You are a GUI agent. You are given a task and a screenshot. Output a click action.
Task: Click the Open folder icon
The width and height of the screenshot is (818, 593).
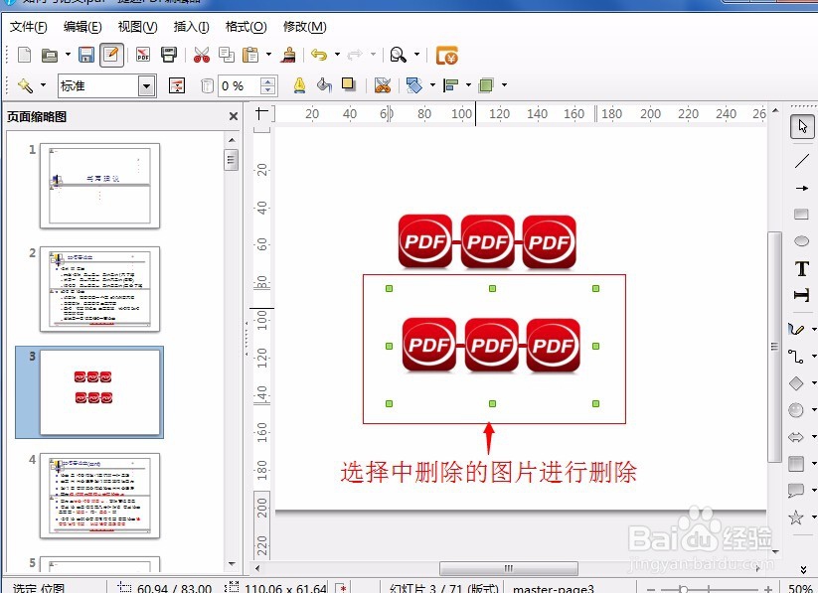[x=50, y=55]
